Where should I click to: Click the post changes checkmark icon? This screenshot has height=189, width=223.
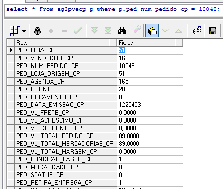pos(78,31)
